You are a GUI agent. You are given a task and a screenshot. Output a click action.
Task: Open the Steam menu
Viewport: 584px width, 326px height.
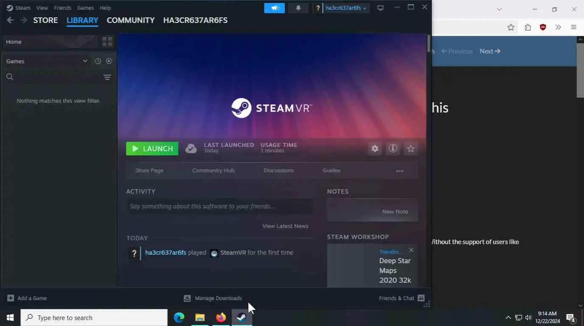23,8
